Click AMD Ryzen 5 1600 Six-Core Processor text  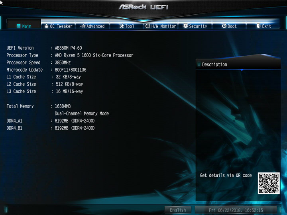[x=94, y=55]
